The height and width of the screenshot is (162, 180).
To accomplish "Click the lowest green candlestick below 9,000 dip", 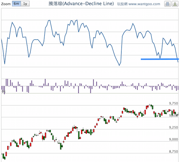I will pyautogui.click(x=61, y=146).
